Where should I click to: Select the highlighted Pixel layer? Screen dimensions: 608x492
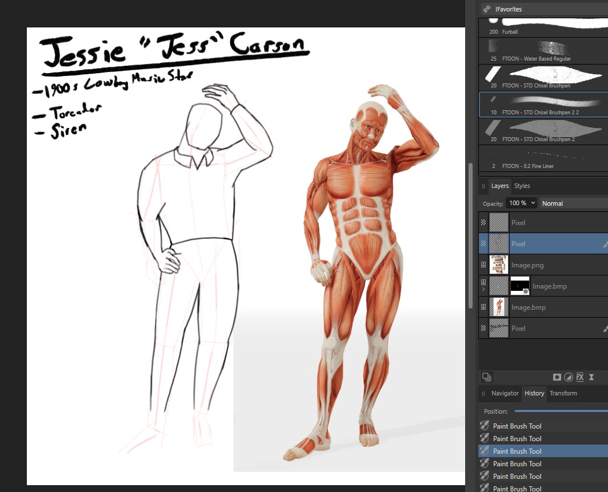click(x=543, y=243)
